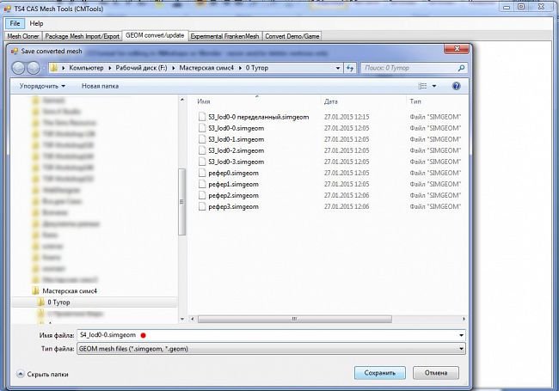Switch to the Mesh Cloner tab
Image resolution: width=559 pixels, height=391 pixels.
(26, 36)
